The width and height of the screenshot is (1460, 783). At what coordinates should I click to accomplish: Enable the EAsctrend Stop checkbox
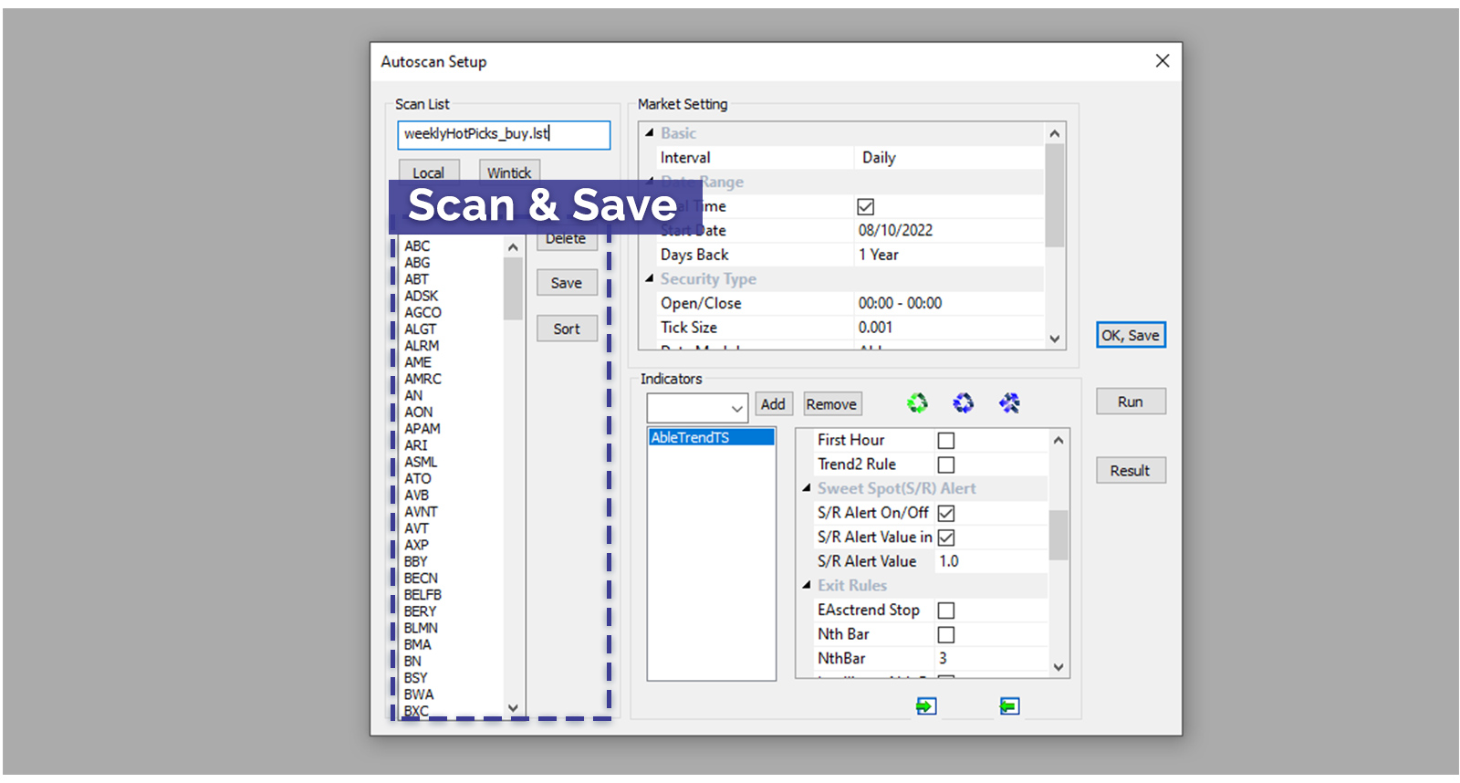(946, 611)
